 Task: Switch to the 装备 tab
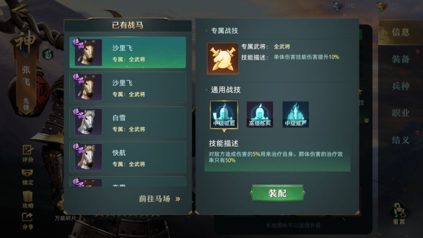tap(401, 59)
